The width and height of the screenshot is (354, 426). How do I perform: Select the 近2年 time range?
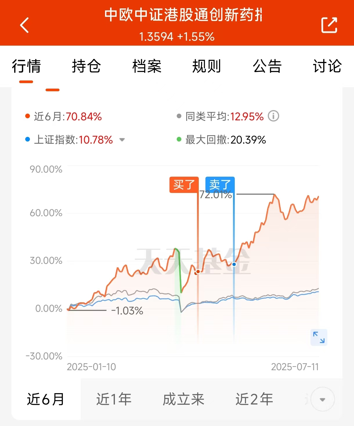[x=254, y=399]
